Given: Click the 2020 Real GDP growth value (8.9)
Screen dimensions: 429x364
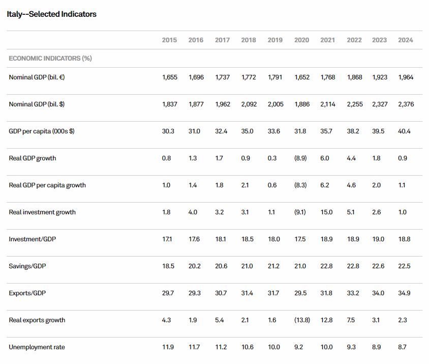Looking at the screenshot, I should [x=300, y=158].
